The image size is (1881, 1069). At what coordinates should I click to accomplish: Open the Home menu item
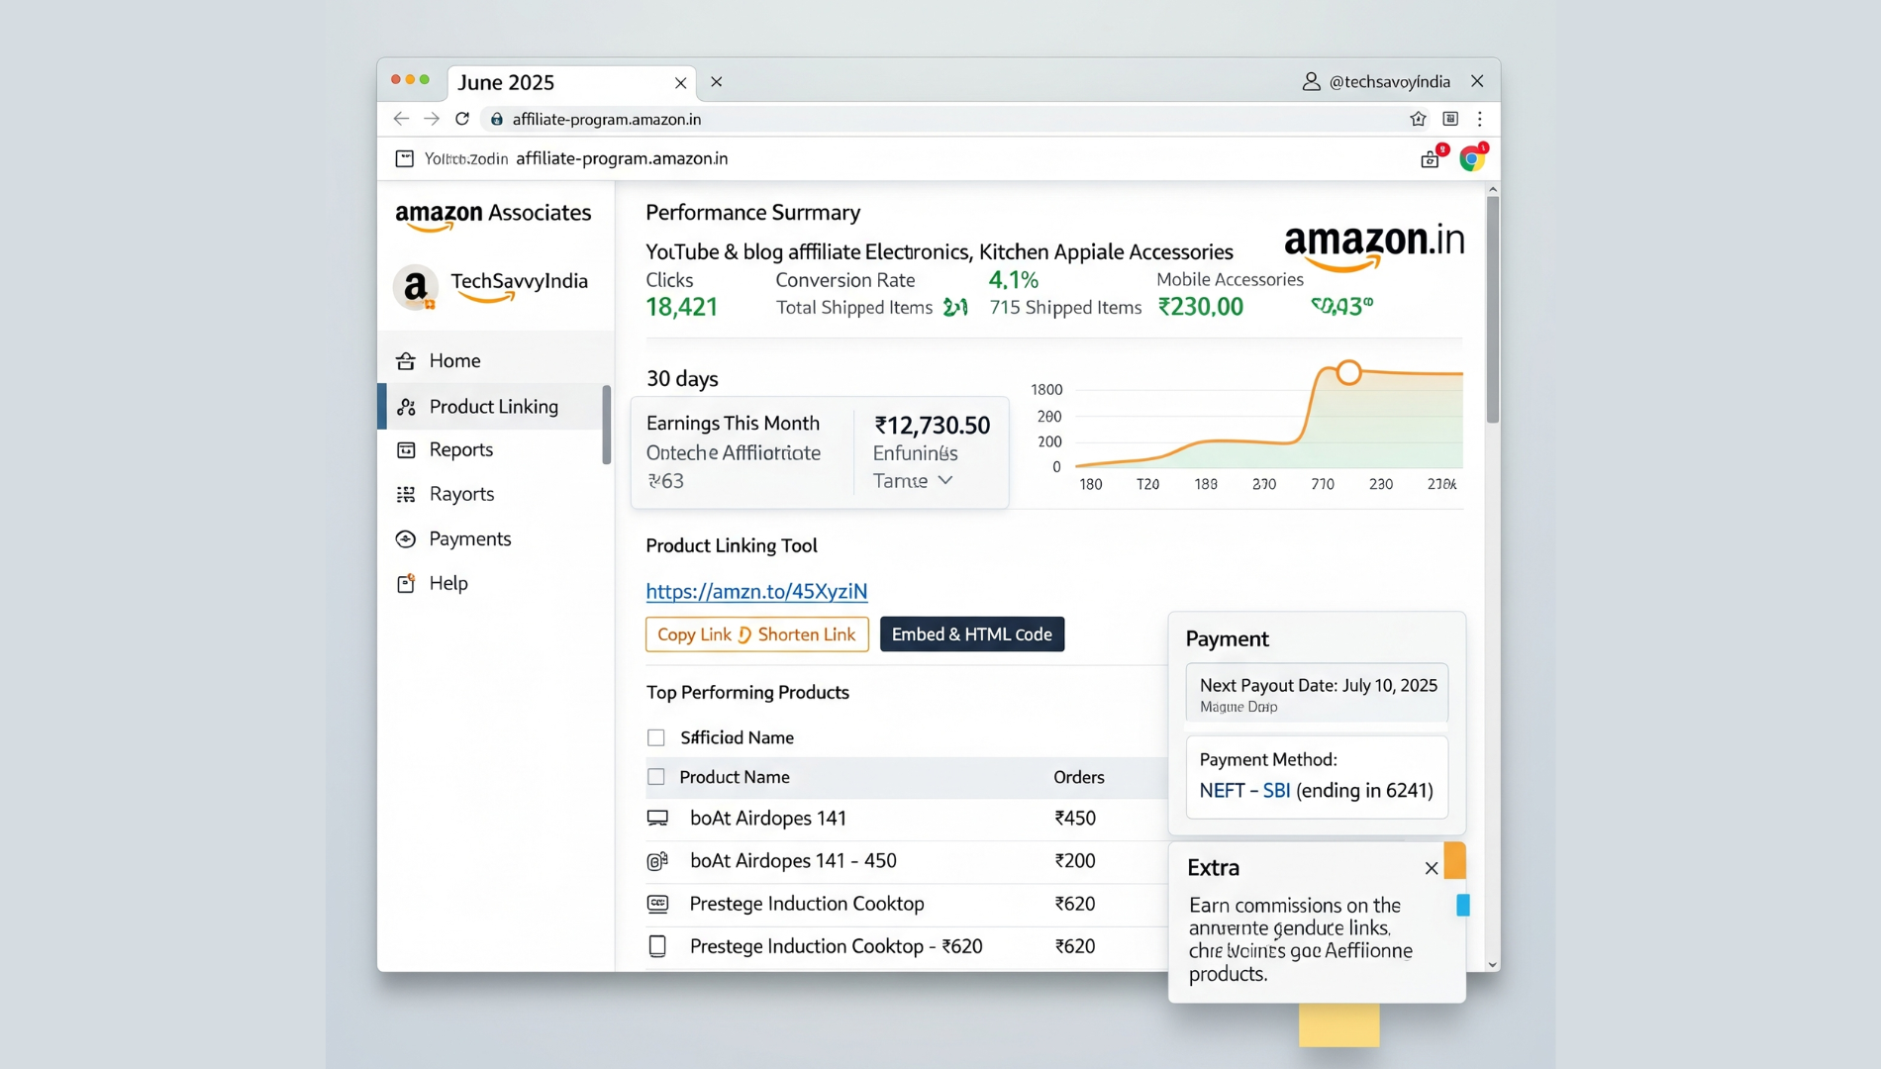coord(495,361)
